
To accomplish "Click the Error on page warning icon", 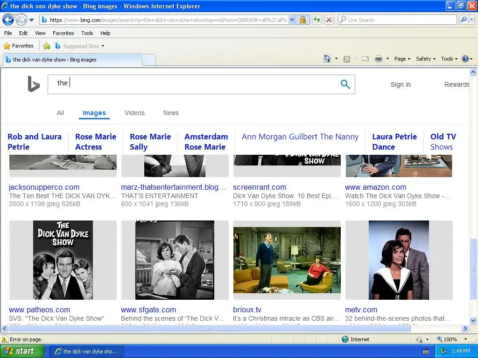I will [5, 339].
